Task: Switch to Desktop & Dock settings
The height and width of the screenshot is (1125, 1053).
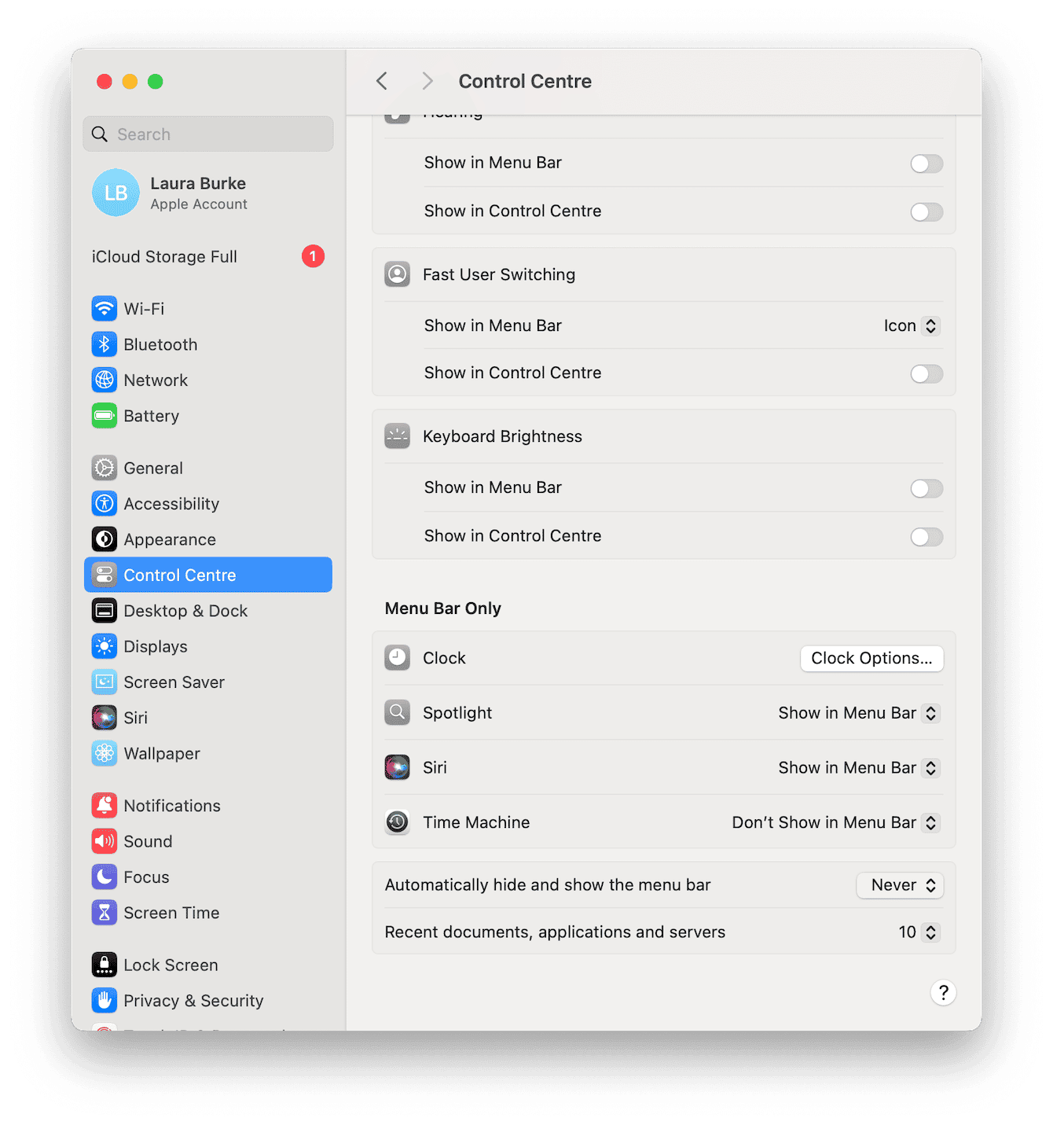Action: tap(185, 610)
